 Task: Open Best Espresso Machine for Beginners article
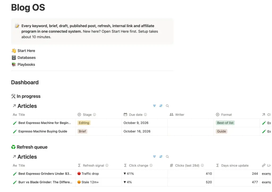point(45,123)
